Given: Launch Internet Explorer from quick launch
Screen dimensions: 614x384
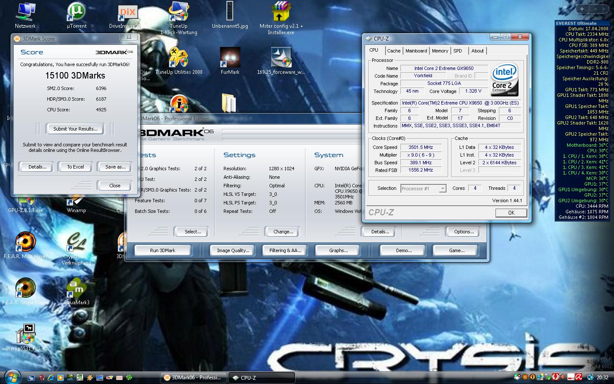Looking at the screenshot, I should (51, 378).
